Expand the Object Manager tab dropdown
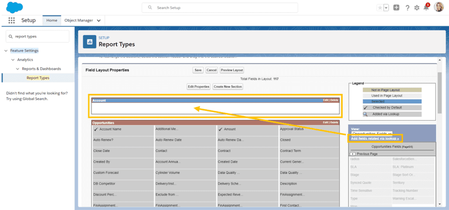Screen dimensions: 449x210 point(99,20)
